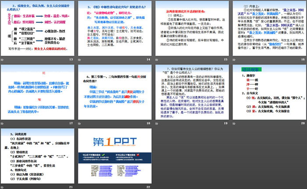Select slide 14 thumbnail with 比兴 question
307x189 pixels.
click(x=115, y=28)
